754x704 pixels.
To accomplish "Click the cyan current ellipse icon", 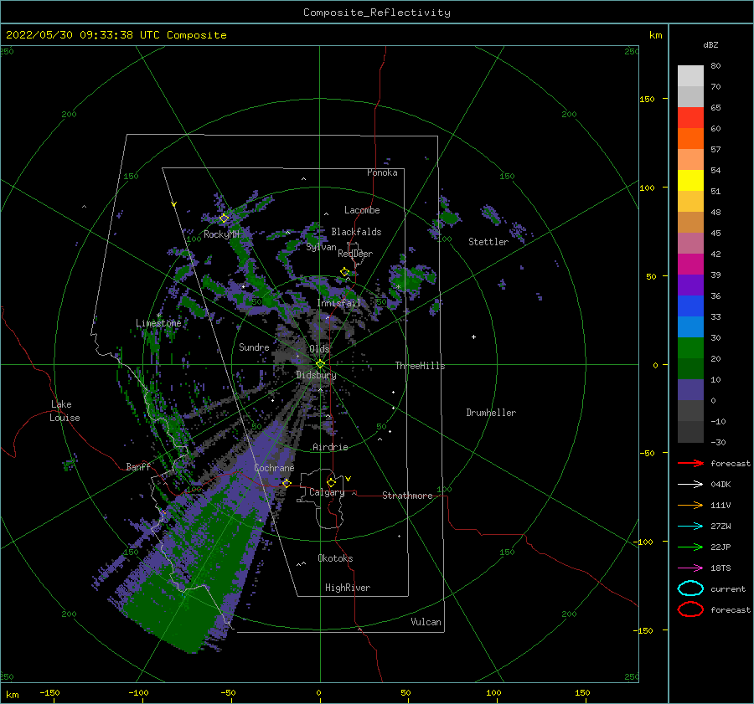I will click(x=690, y=588).
